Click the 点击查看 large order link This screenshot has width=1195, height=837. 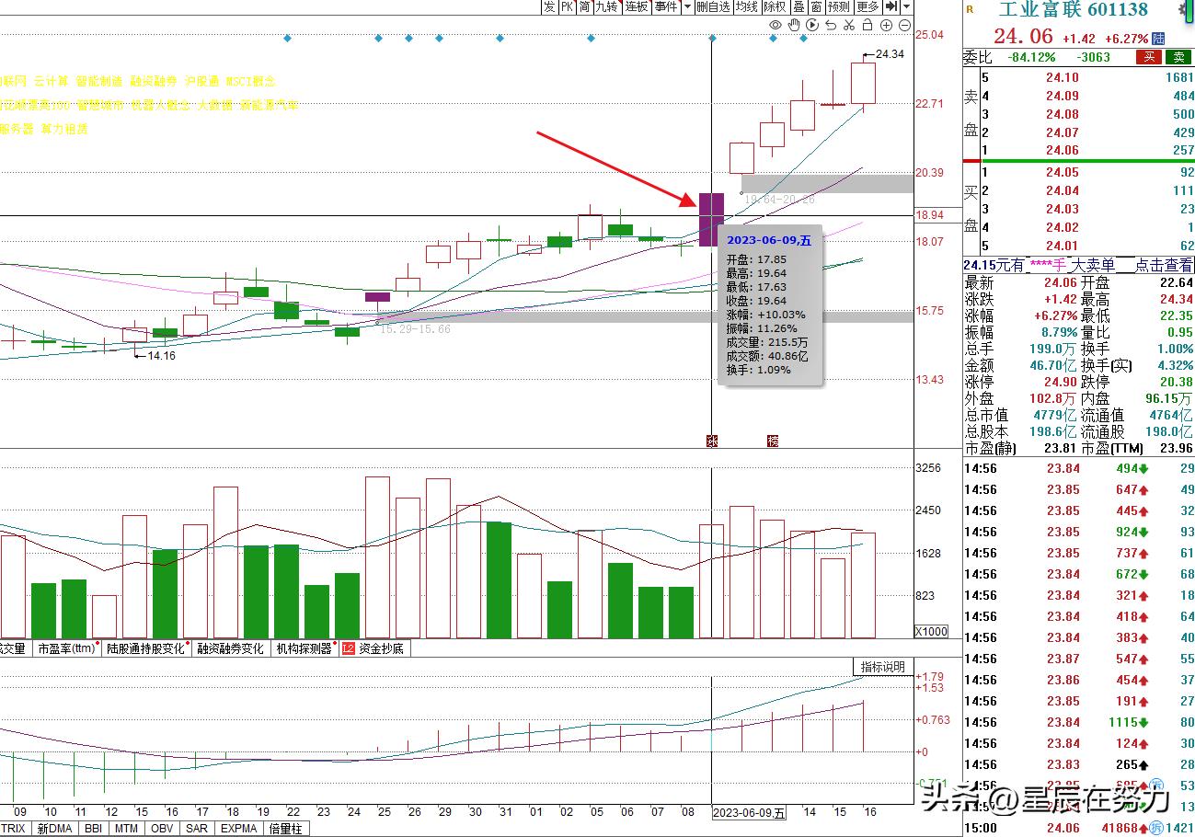click(1162, 265)
